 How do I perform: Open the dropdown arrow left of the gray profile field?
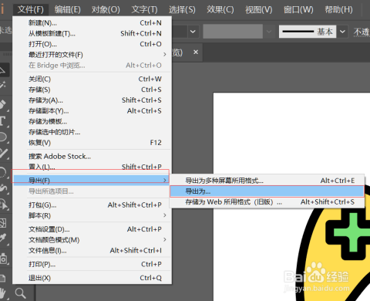pyautogui.click(x=193, y=32)
